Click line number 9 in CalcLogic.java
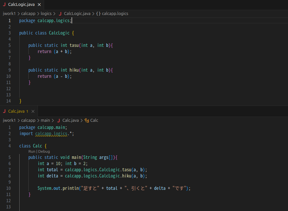The width and height of the screenshot is (288, 211). [9, 70]
